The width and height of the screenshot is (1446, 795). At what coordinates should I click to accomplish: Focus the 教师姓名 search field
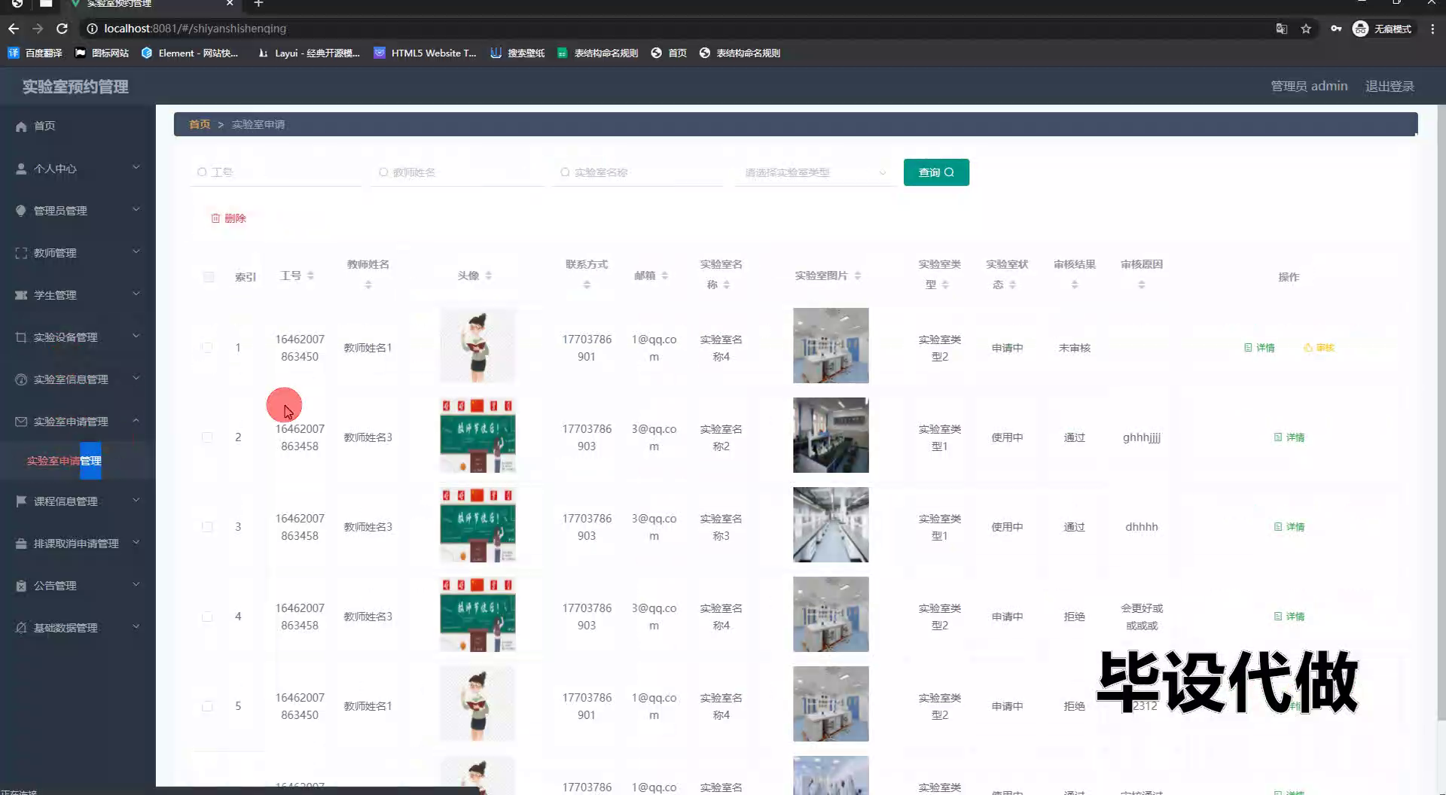457,172
